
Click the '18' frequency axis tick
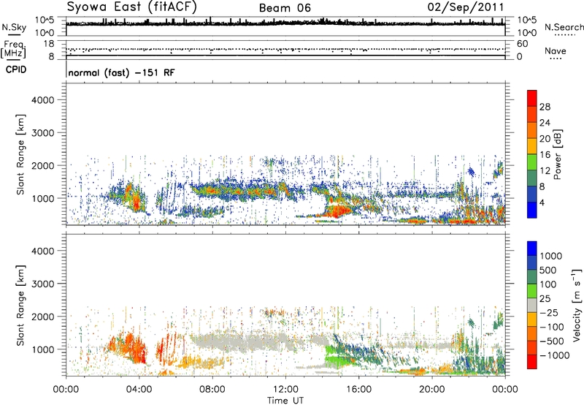point(49,44)
